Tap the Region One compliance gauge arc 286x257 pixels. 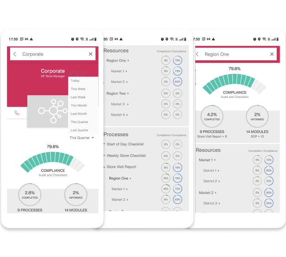(x=234, y=84)
